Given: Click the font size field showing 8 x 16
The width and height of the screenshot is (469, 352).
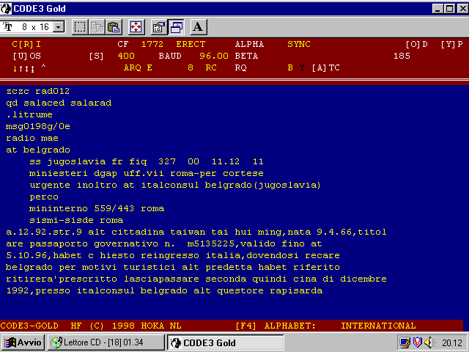Looking at the screenshot, I should [x=32, y=27].
